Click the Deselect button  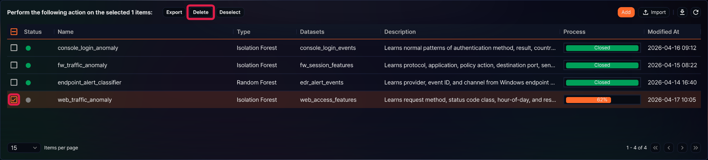[230, 12]
